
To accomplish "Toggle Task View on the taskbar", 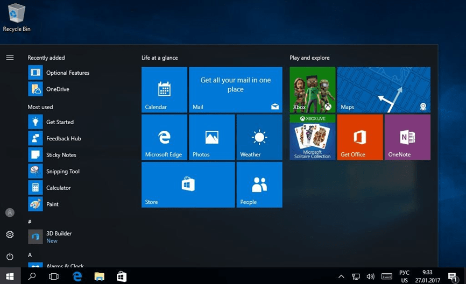I will 54,276.
